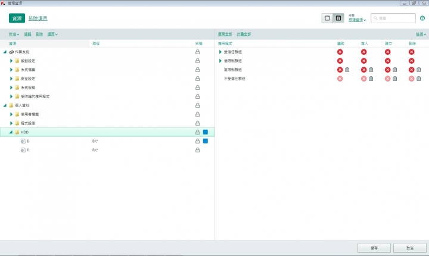Click log clipboard icon beside 高限制群組 create permission
The width and height of the screenshot is (429, 256).
click(x=394, y=70)
